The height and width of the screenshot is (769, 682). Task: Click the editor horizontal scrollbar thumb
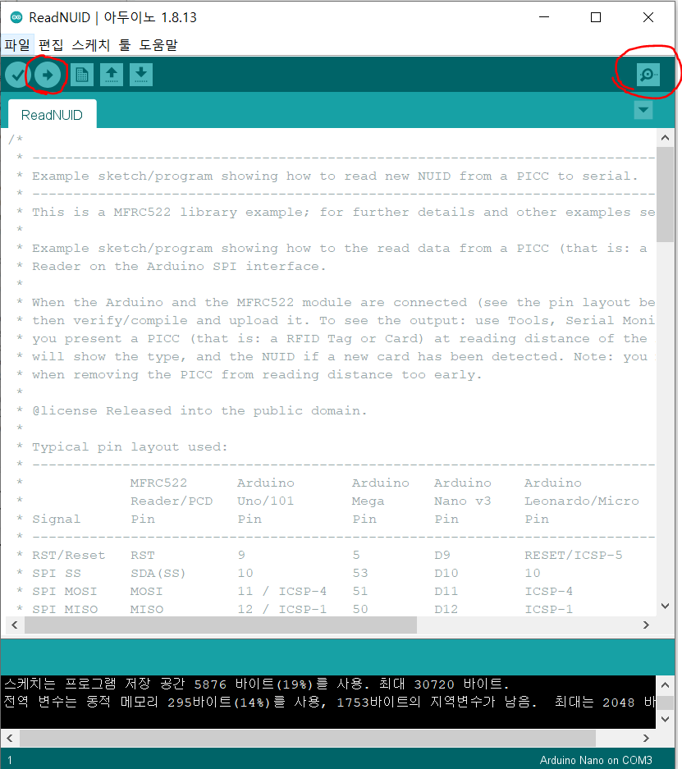coord(221,625)
